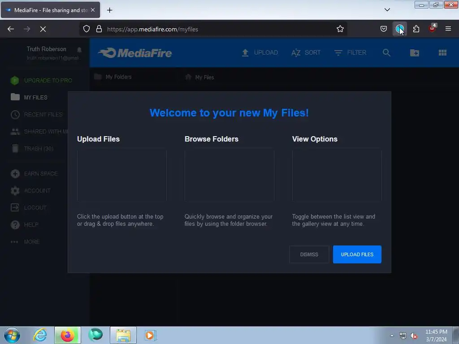This screenshot has width=459, height=344.
Task: Click the muted volume tray icon
Action: tap(414, 336)
